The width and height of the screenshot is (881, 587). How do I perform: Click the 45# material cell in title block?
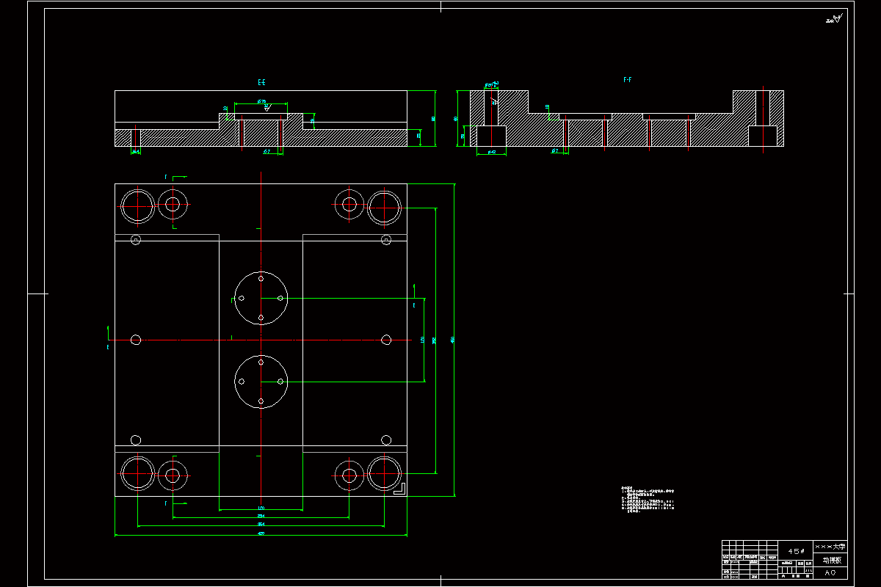coord(797,550)
